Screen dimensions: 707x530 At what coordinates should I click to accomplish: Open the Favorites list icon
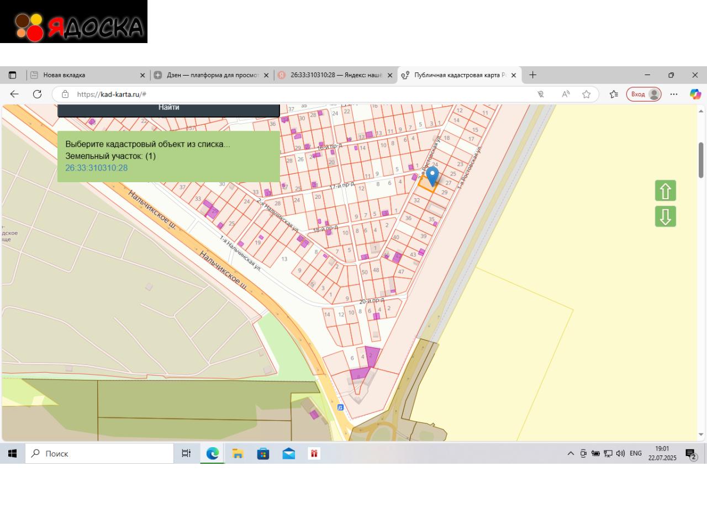(614, 94)
